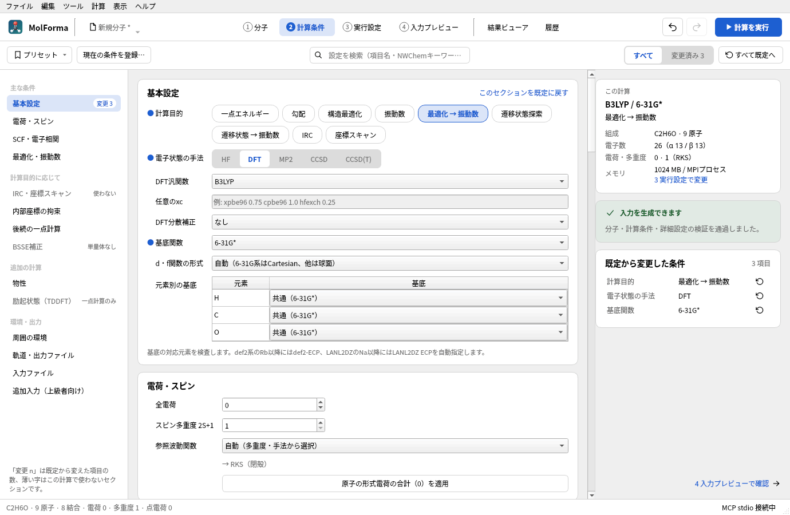The image size is (790, 515).
Task: Select the 遷移状態探索 calculation purpose
Action: coord(522,114)
